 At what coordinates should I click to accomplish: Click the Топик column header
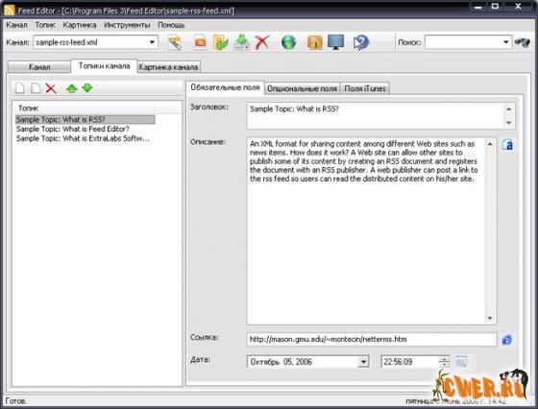click(84, 108)
